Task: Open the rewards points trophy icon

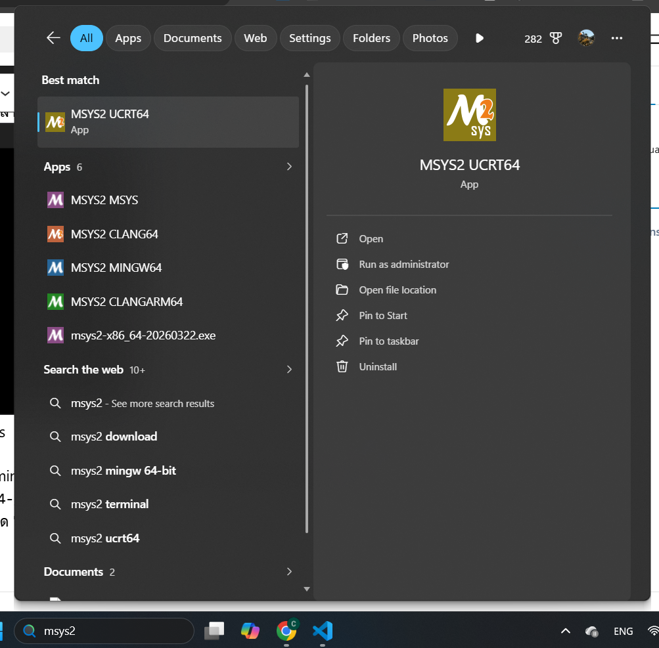Action: click(x=556, y=38)
